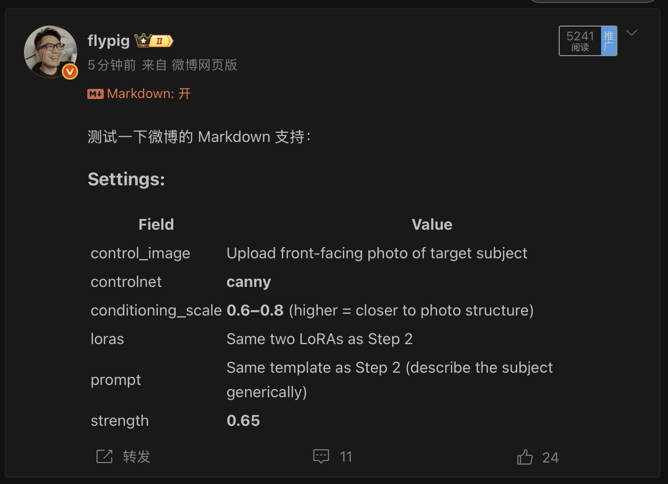This screenshot has width=668, height=484.
Task: Open comments via the speech bubble icon
Action: pos(321,456)
